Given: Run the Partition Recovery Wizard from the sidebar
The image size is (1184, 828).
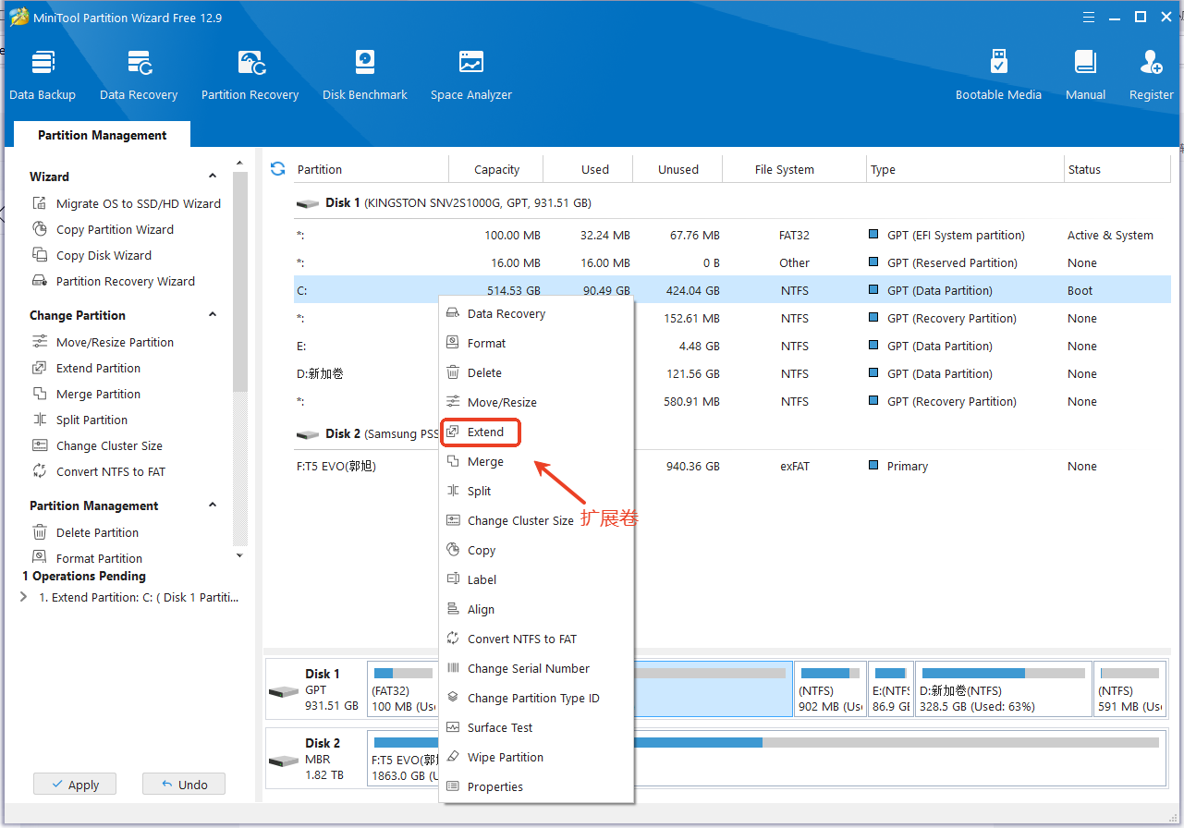Looking at the screenshot, I should (115, 281).
